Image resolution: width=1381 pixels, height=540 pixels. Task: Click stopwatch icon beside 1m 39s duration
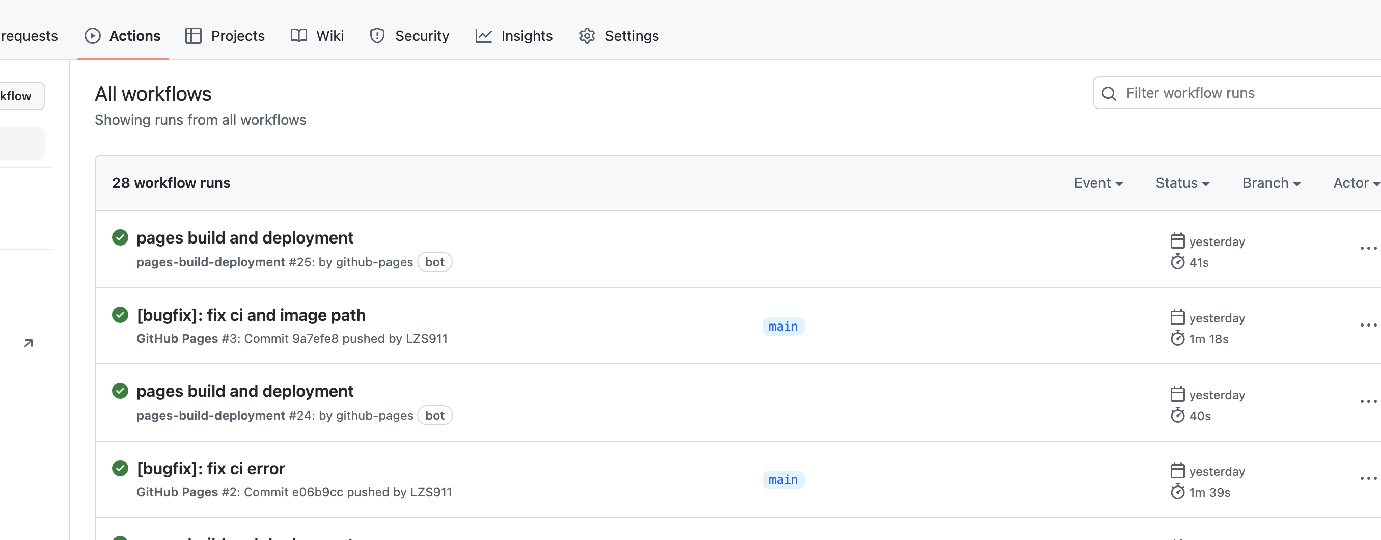click(1177, 492)
